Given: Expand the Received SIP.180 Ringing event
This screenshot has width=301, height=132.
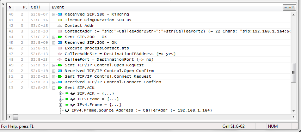Looking at the screenshot, I should (54, 14).
